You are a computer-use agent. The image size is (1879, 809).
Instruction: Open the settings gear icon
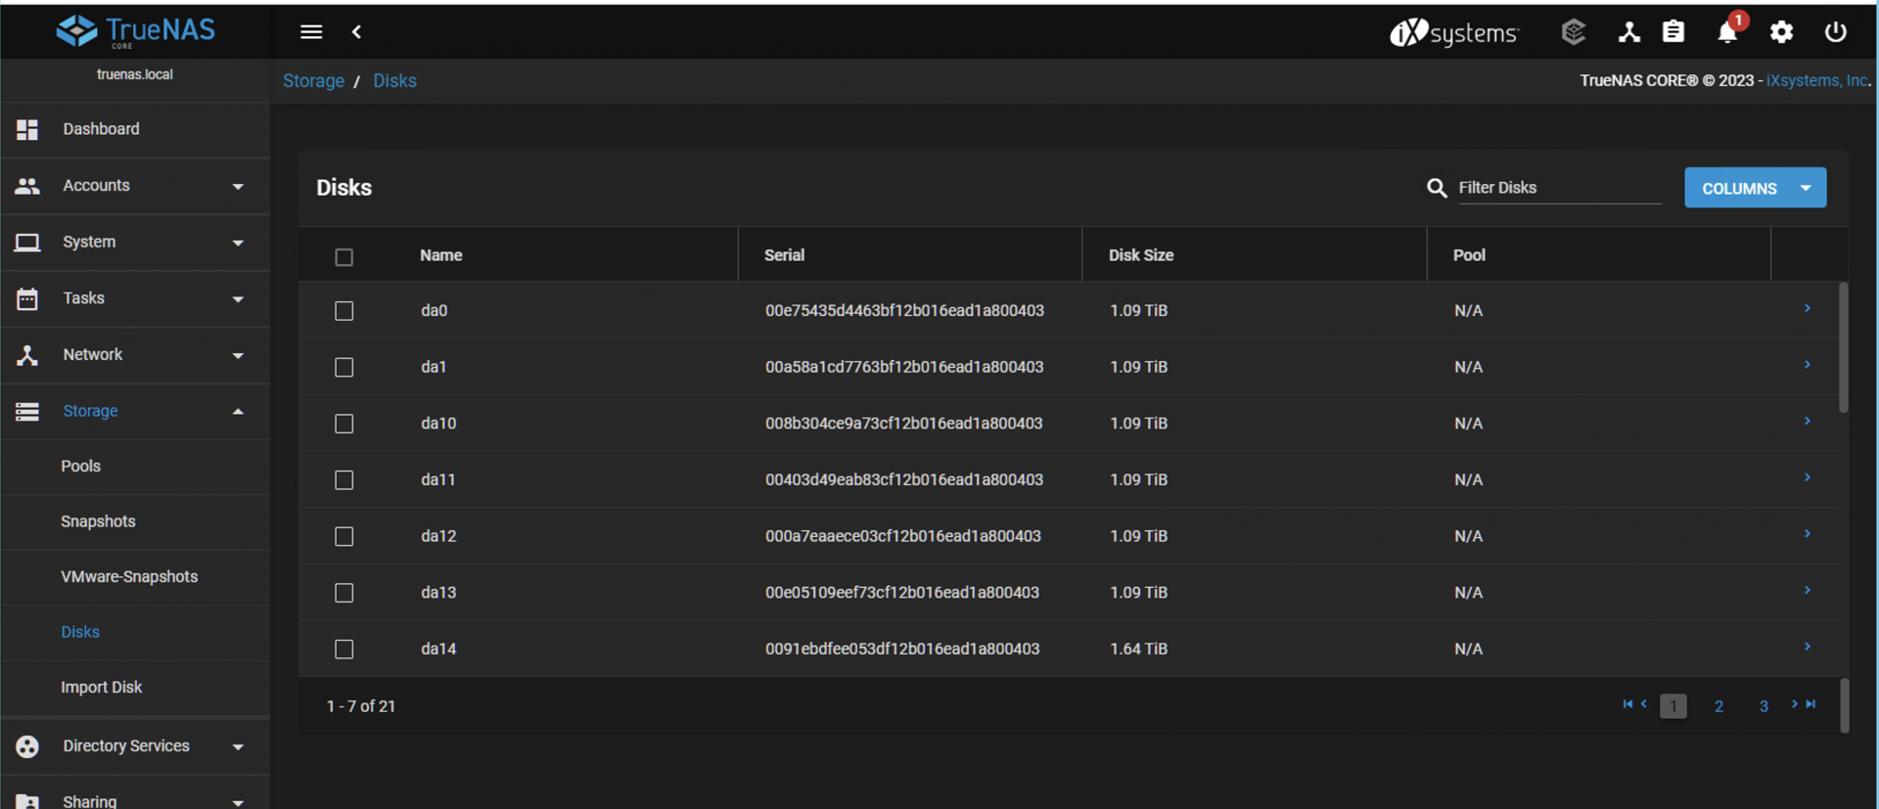click(1781, 32)
